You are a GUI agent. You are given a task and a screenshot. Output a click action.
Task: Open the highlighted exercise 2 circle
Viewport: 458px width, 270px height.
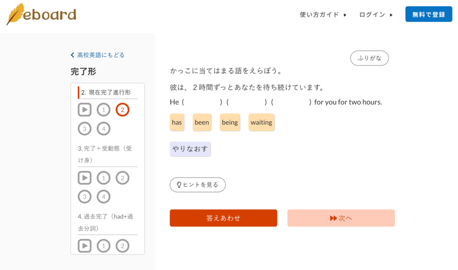(122, 110)
